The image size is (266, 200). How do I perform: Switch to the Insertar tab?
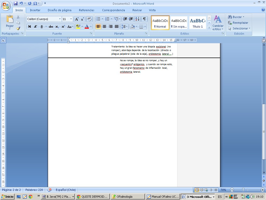tap(35, 10)
